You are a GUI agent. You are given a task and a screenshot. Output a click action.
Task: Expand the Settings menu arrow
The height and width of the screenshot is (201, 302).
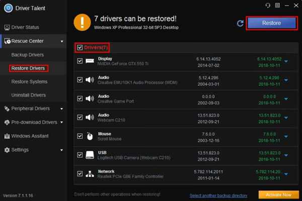(x=61, y=150)
